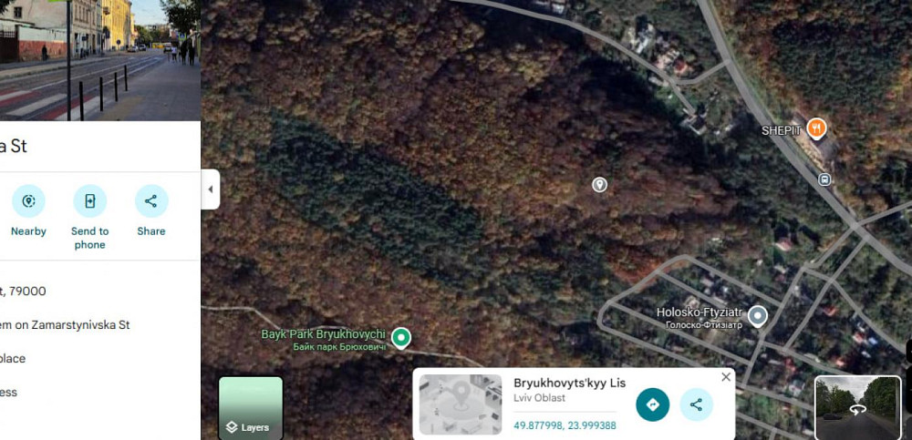The image size is (912, 440).
Task: Click the SHEPIT restaurant marker
Action: tap(817, 128)
